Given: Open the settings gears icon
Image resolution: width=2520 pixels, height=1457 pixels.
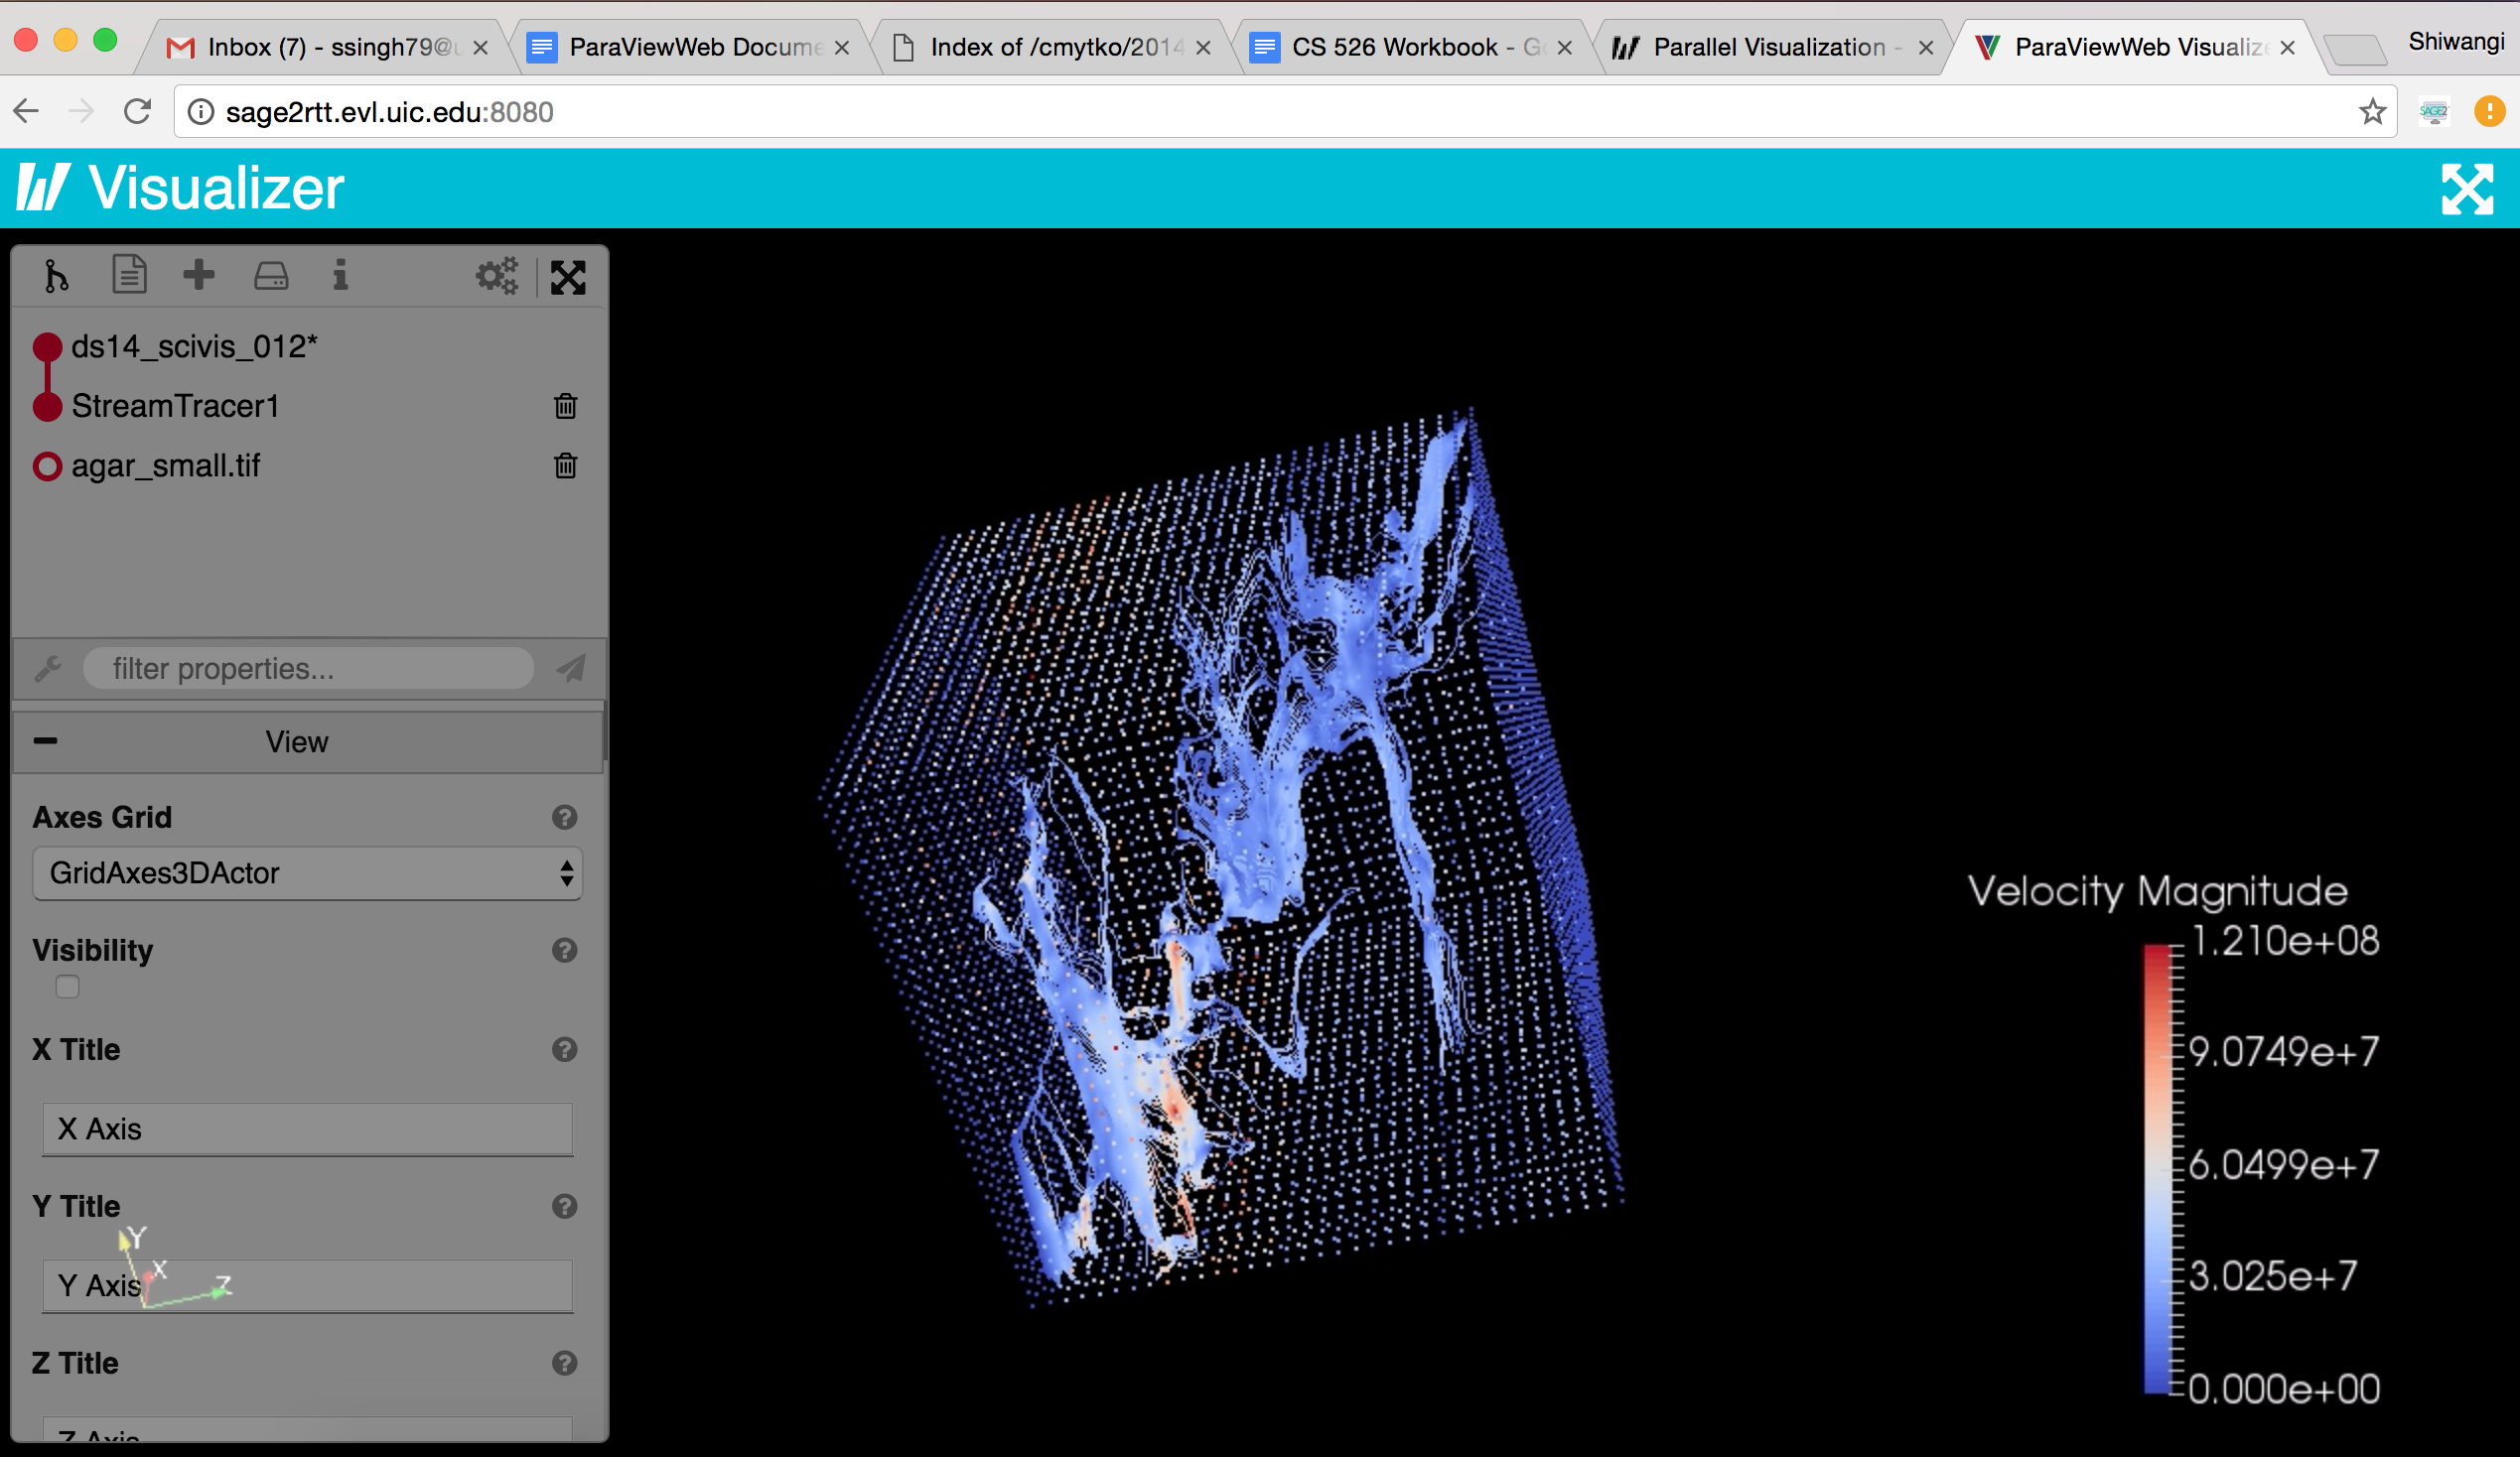Looking at the screenshot, I should 497,276.
